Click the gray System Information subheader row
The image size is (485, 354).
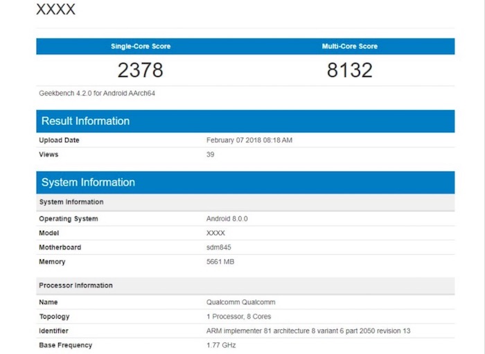[245, 202]
